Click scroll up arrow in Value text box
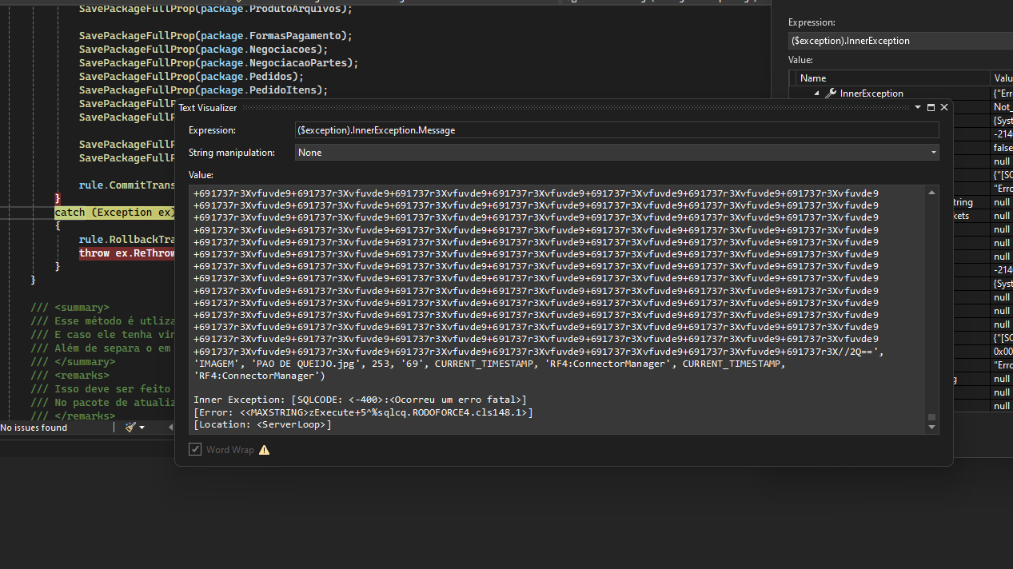Viewport: 1013px width, 569px height. [931, 193]
